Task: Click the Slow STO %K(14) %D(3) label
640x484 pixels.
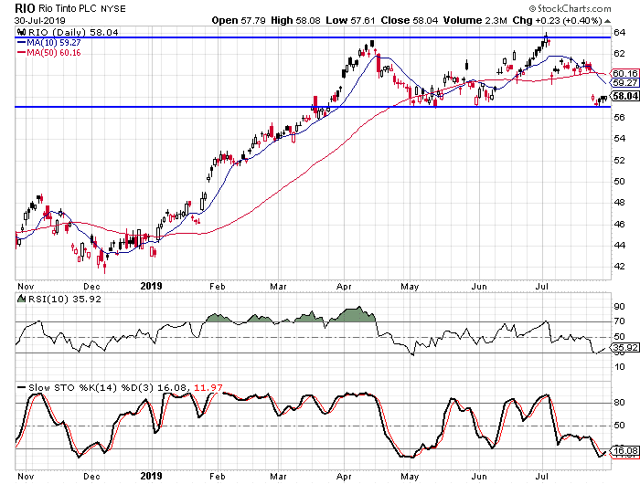Action: [x=91, y=387]
